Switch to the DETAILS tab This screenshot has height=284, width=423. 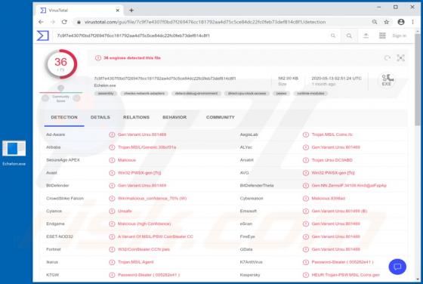point(100,117)
